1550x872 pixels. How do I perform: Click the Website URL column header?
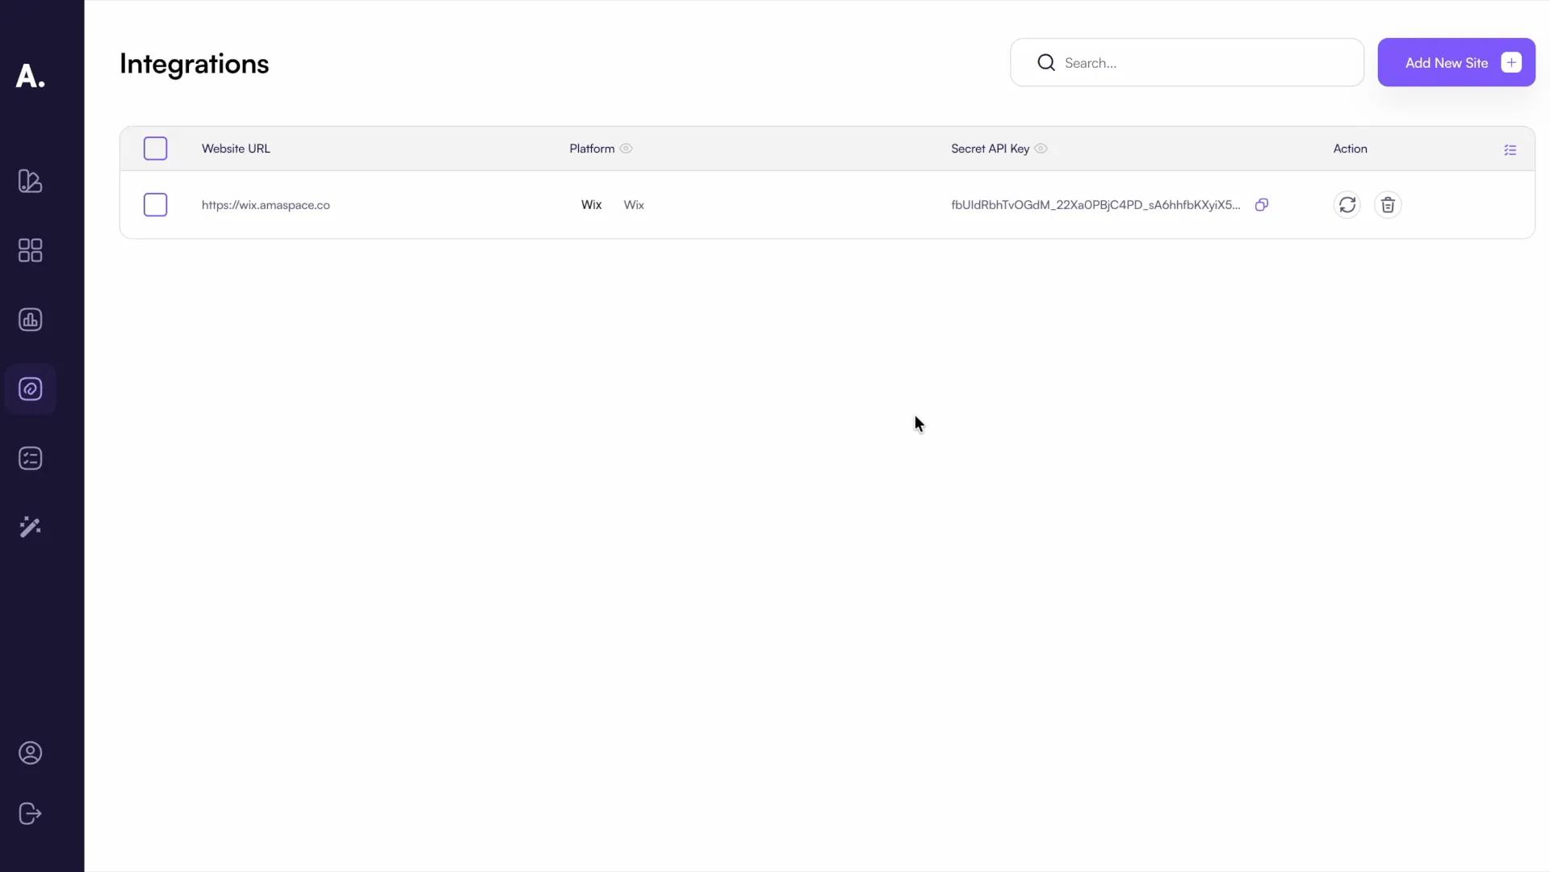click(236, 149)
